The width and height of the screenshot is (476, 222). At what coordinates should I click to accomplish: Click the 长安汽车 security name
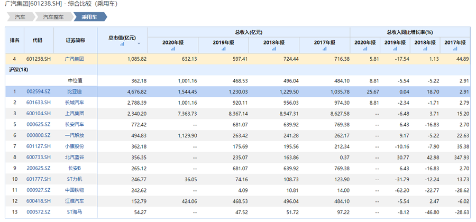coord(76,124)
